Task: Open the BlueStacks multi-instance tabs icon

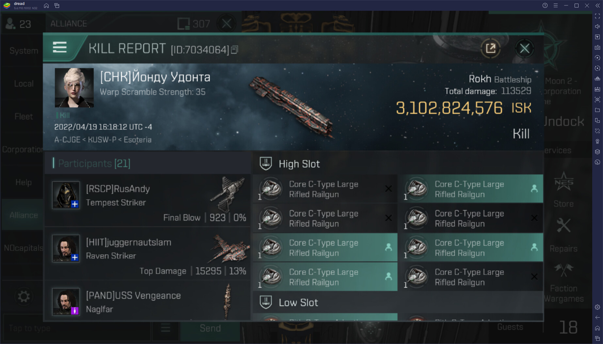Action: tap(57, 6)
